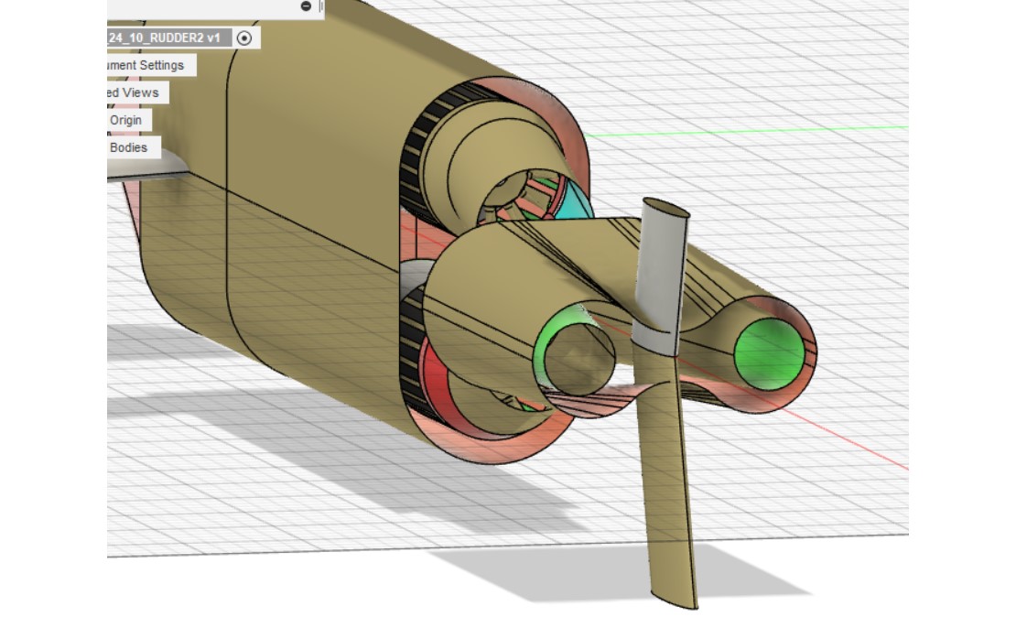1016x617 pixels.
Task: Select the Bodies folder in the browser
Action: click(133, 147)
